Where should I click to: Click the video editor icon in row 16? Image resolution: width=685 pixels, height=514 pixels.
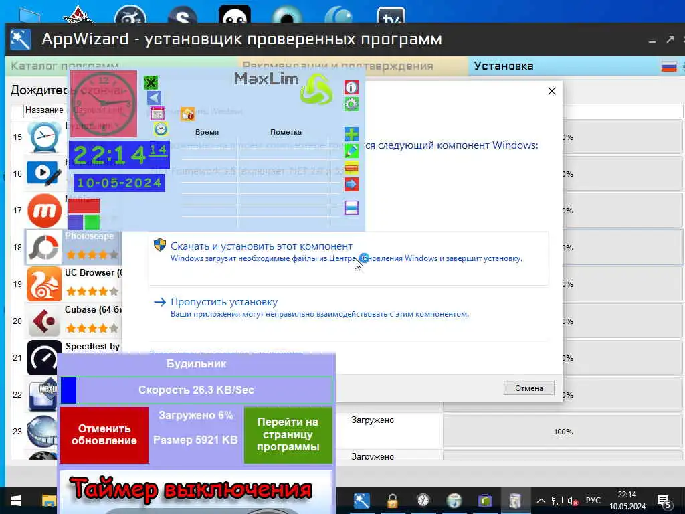pyautogui.click(x=44, y=174)
